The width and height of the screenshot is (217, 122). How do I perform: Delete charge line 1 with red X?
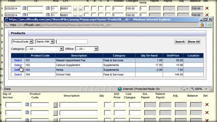[x=207, y=8]
